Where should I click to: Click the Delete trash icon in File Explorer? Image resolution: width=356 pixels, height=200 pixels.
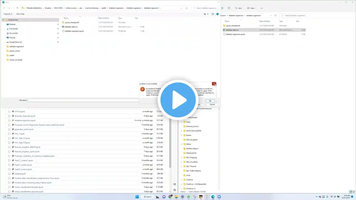[x=229, y=8]
